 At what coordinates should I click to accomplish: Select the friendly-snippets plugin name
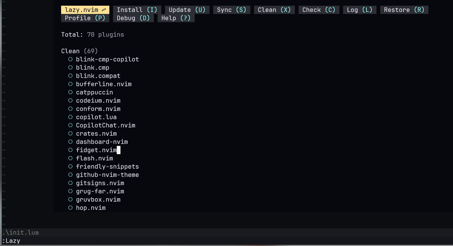coord(107,167)
